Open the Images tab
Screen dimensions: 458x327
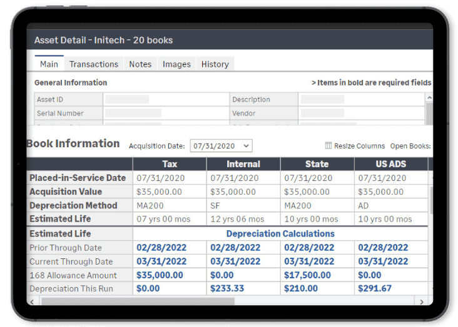176,64
